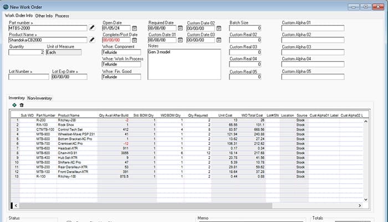Click the pencil icon beside Part number field
The width and height of the screenshot is (388, 222).
(92, 28)
